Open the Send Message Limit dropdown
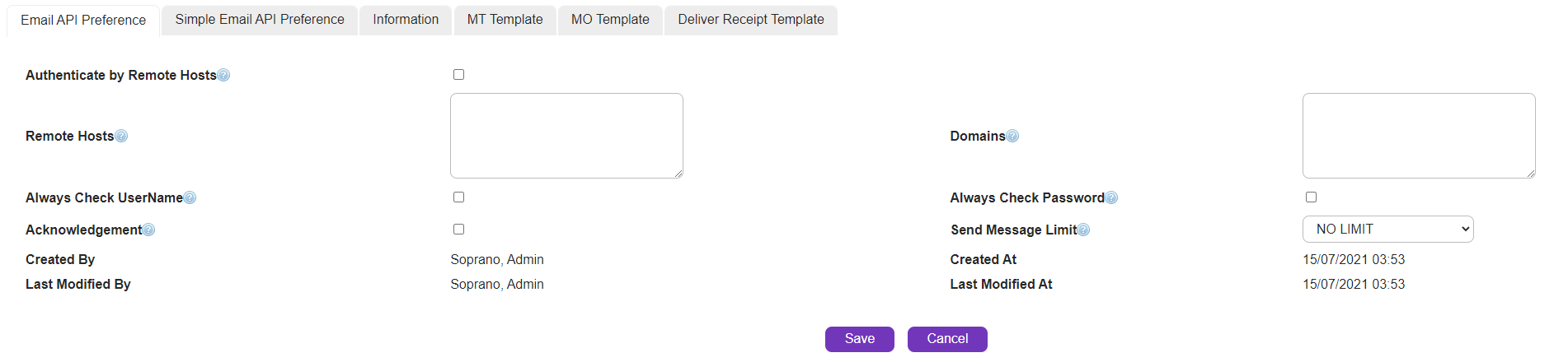This screenshot has width=1554, height=362. click(x=1387, y=230)
